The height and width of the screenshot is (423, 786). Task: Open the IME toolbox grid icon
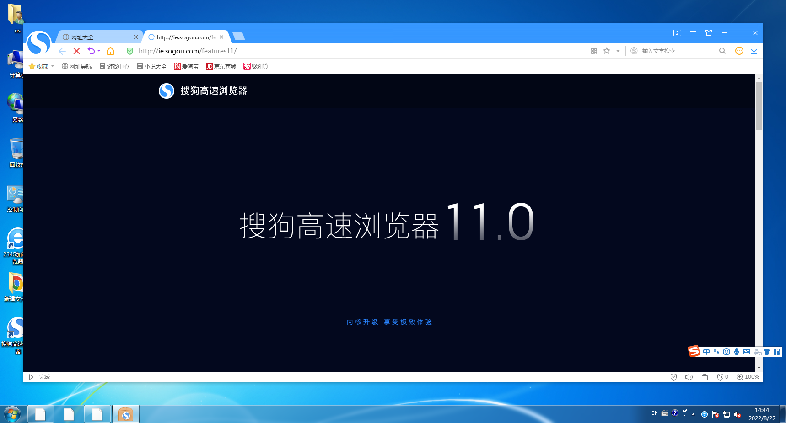[776, 352]
